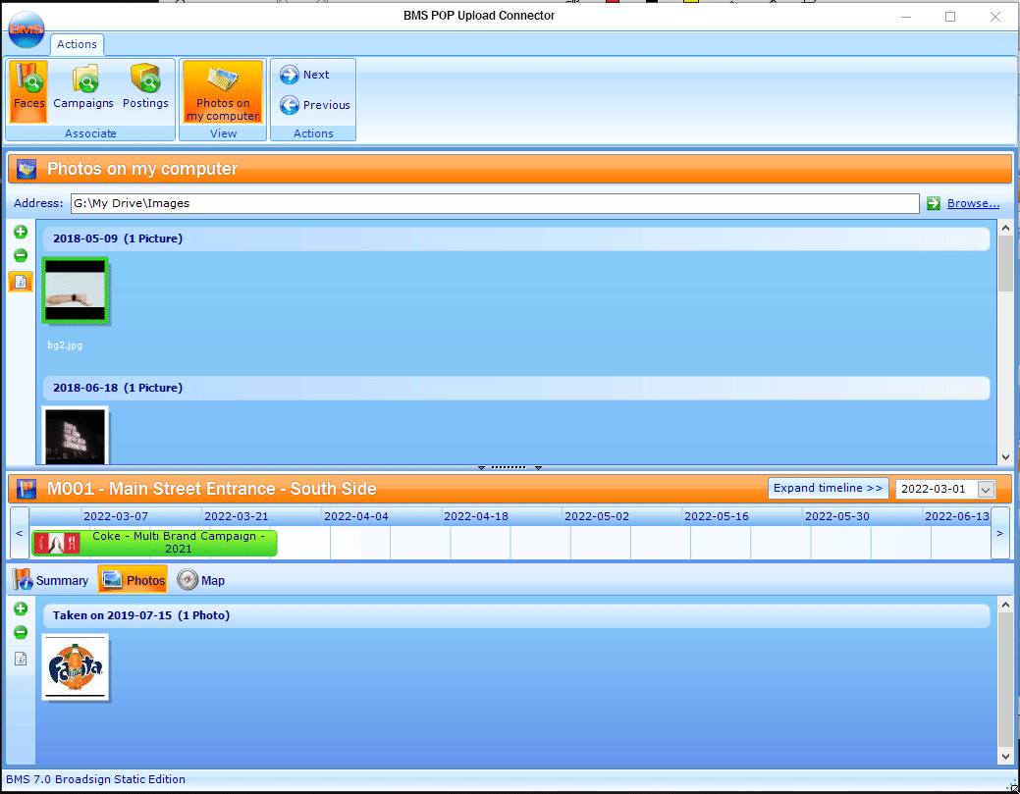Select the Coke - Multi Brand Campaign bar
Image resolution: width=1020 pixels, height=794 pixels.
pos(155,543)
